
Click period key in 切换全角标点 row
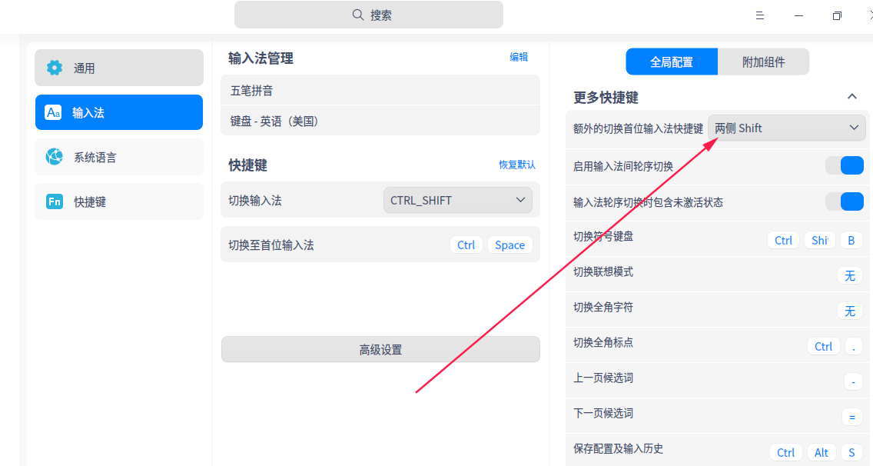point(854,346)
